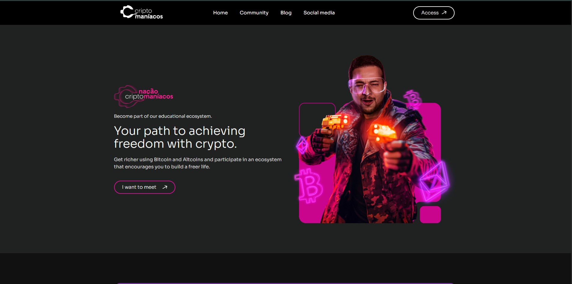Click the arrow icon in Access button

click(444, 13)
